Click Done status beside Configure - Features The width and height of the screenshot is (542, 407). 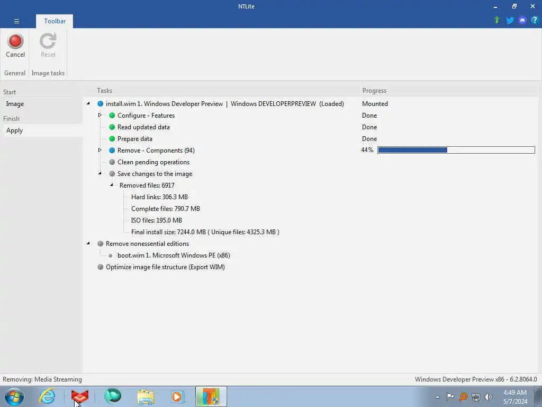tap(369, 116)
